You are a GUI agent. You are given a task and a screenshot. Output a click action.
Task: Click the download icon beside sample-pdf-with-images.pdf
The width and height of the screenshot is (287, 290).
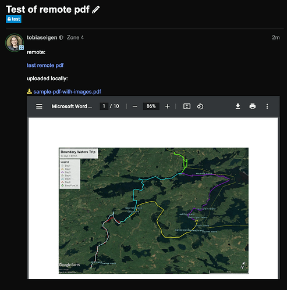[x=29, y=91]
